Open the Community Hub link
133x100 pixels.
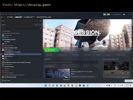(x=62, y=55)
